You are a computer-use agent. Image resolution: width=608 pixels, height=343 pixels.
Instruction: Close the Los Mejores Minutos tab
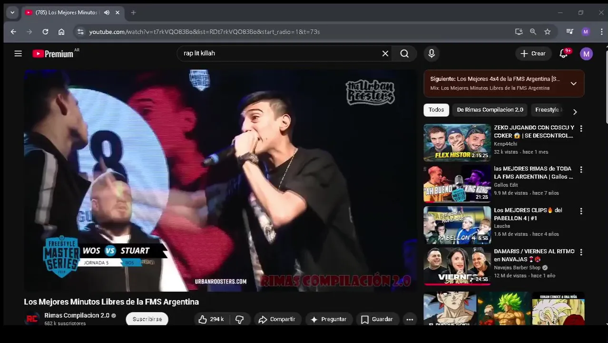coord(118,13)
